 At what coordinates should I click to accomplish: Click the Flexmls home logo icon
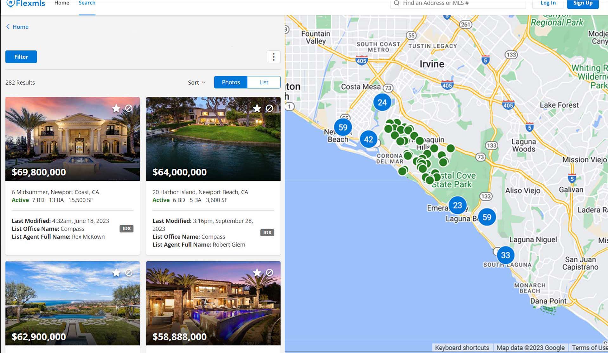pyautogui.click(x=12, y=3)
